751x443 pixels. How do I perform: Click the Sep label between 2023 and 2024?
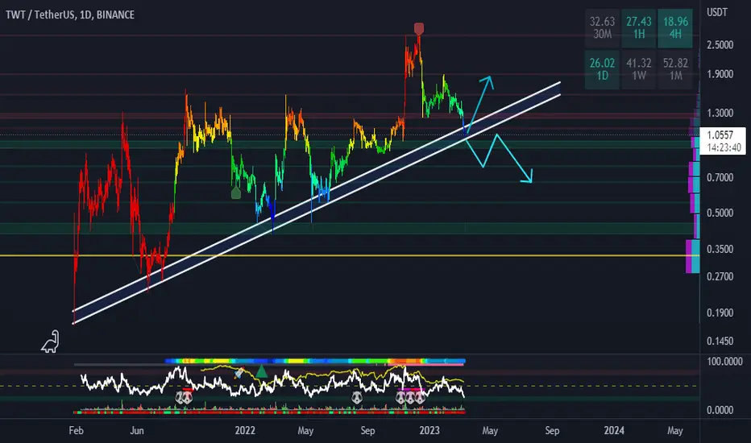(552, 431)
